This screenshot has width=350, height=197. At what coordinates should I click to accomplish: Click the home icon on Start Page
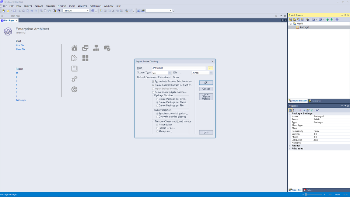tap(74, 48)
